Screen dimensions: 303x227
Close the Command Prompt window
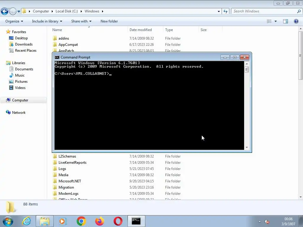pos(244,57)
